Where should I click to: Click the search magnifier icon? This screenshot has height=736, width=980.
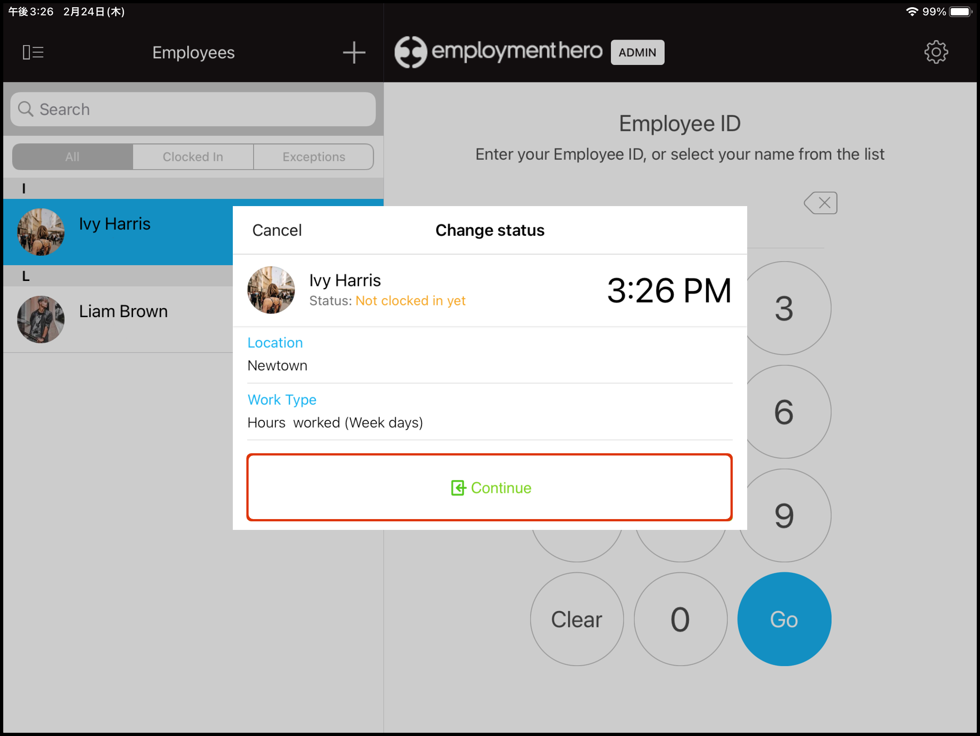(25, 109)
